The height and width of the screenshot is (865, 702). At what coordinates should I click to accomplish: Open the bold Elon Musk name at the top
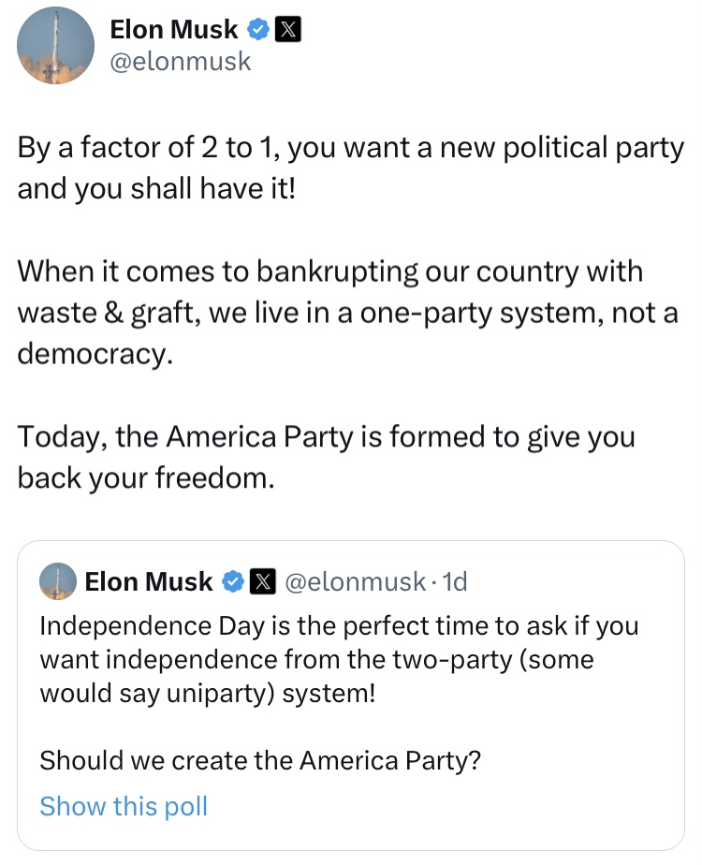174,30
